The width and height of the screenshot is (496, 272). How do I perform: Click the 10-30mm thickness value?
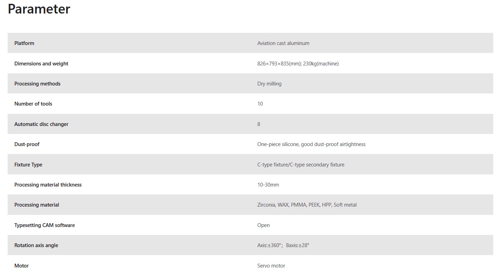tap(268, 185)
